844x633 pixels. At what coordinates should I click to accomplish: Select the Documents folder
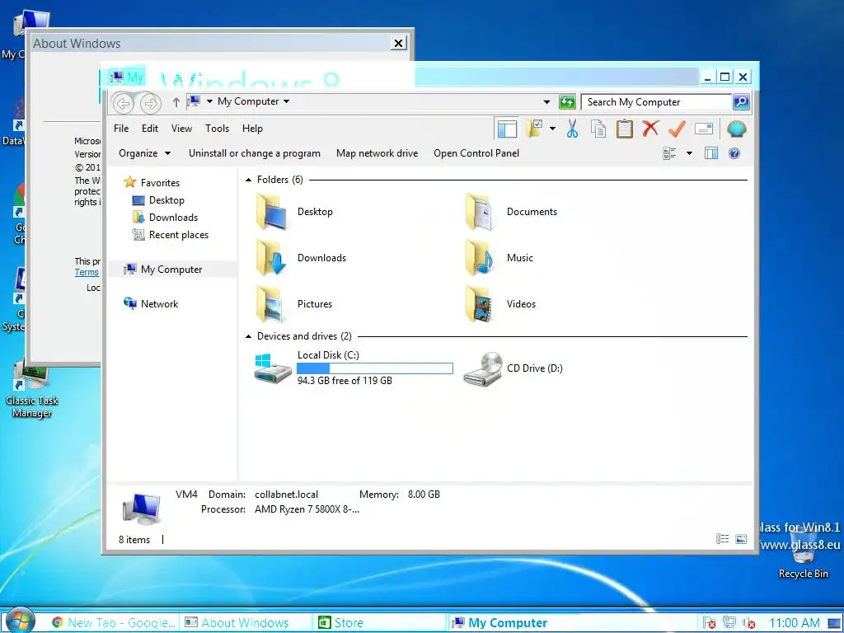[511, 212]
